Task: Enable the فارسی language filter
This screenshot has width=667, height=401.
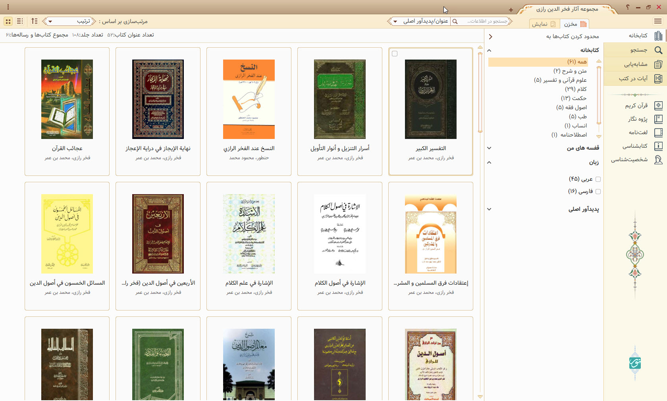Action: tap(598, 191)
